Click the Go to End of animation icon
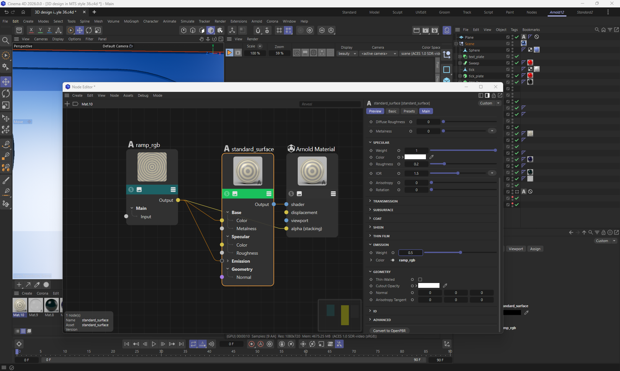 pyautogui.click(x=181, y=344)
